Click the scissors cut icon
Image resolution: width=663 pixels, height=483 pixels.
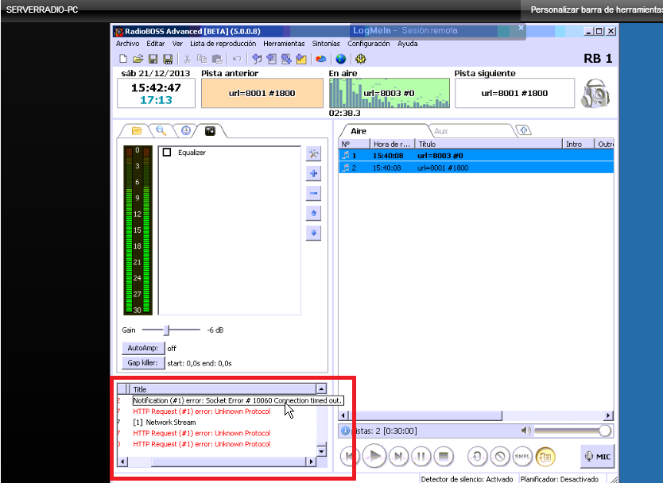click(x=188, y=59)
